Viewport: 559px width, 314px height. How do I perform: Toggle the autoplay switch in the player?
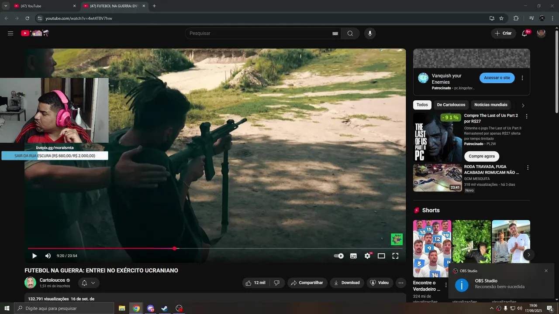pos(339,256)
